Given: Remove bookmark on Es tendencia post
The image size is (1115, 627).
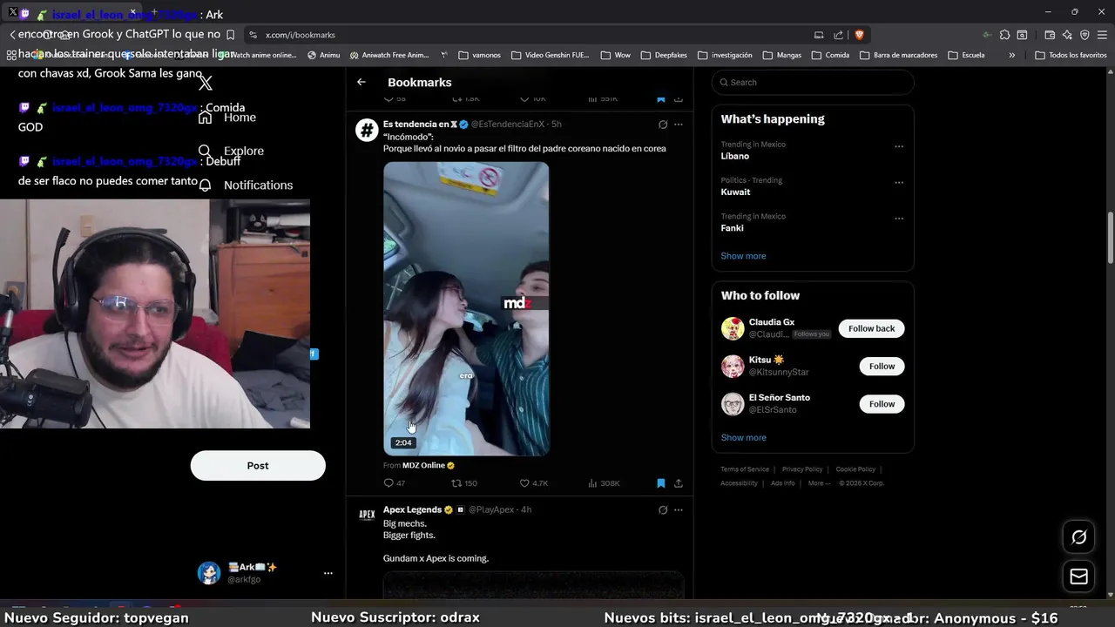Looking at the screenshot, I should tap(661, 483).
